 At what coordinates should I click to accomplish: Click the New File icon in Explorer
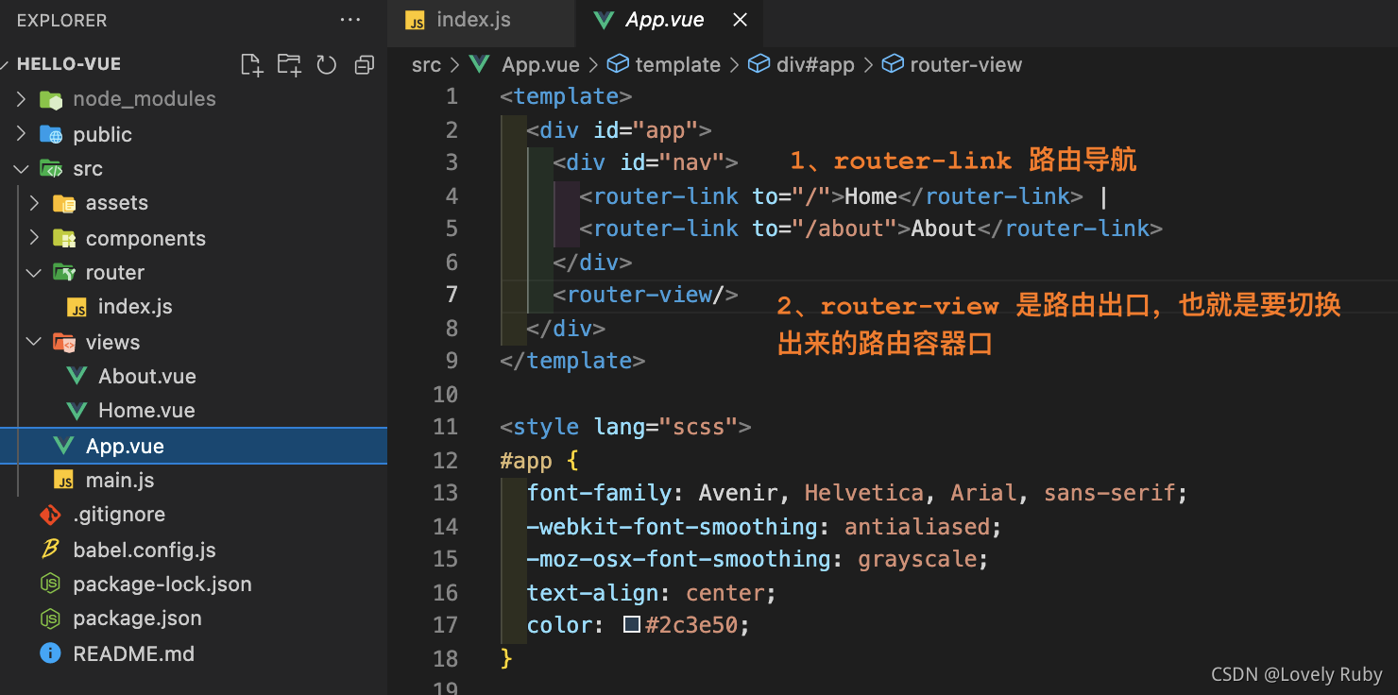coord(251,64)
